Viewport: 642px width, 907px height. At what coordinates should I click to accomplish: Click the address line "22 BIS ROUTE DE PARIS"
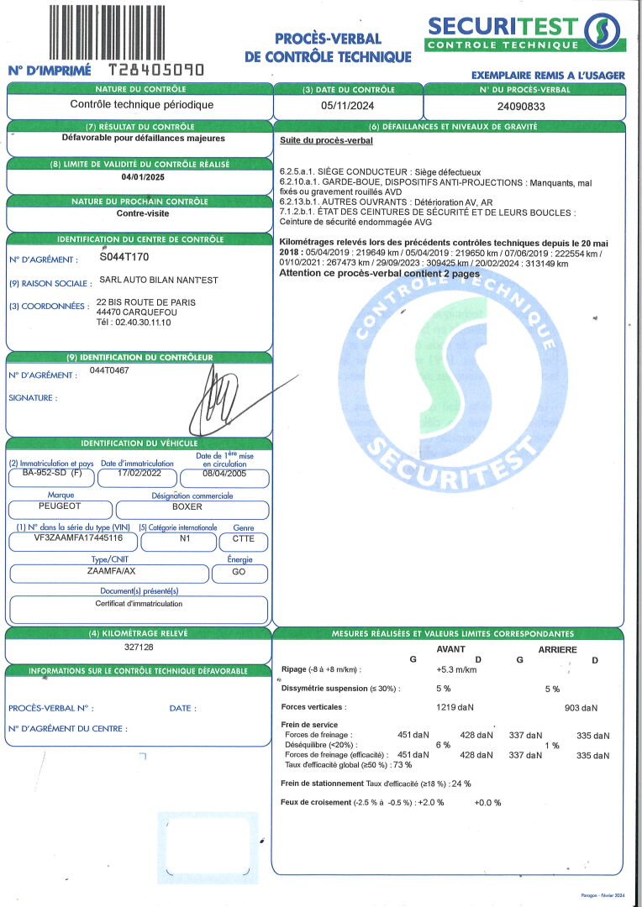146,302
